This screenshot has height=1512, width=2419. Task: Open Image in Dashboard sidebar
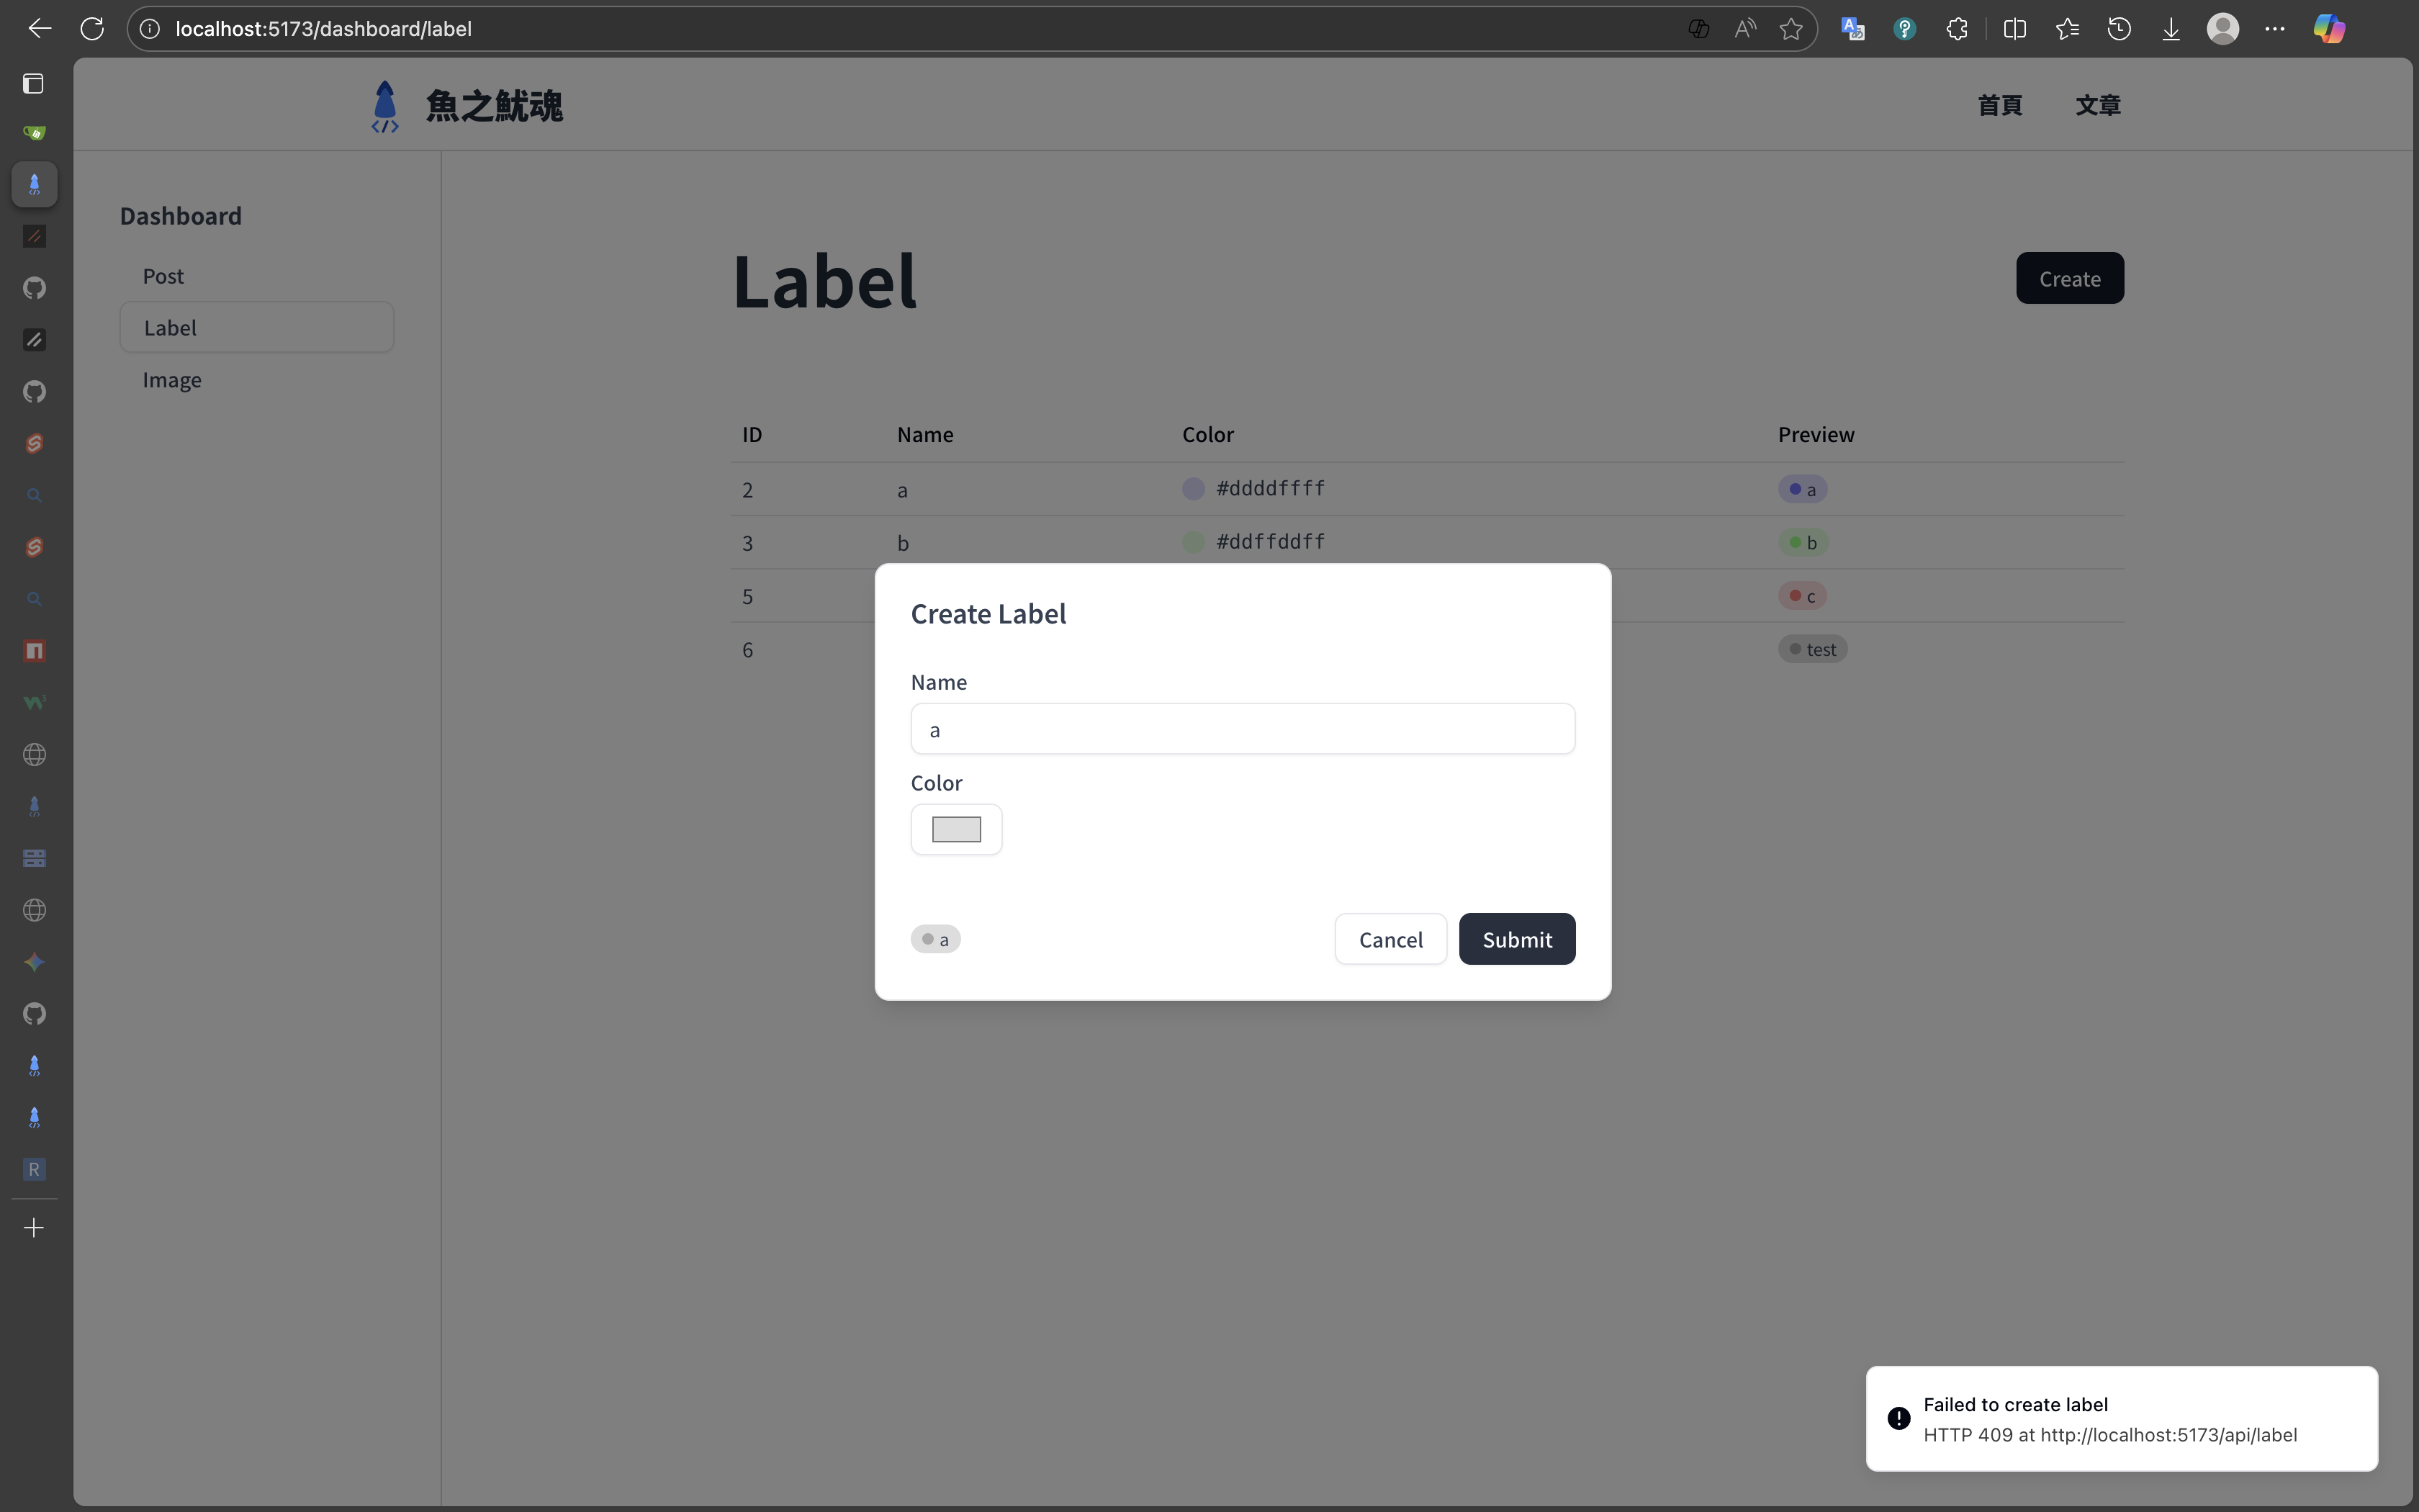coord(172,380)
